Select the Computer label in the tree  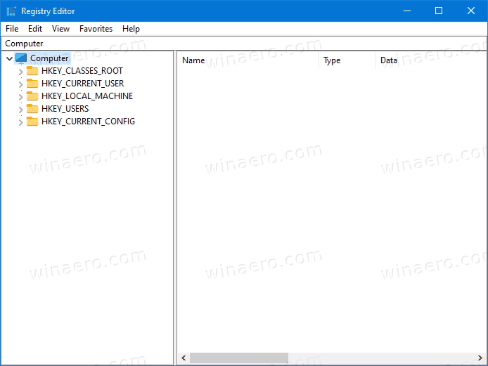click(x=49, y=58)
